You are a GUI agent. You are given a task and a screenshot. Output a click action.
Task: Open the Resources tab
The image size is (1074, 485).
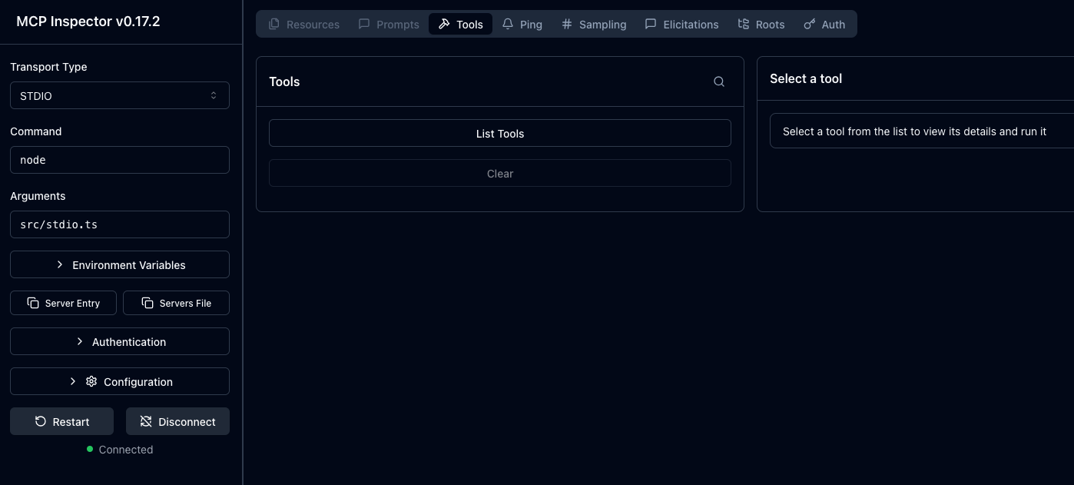pyautogui.click(x=304, y=24)
